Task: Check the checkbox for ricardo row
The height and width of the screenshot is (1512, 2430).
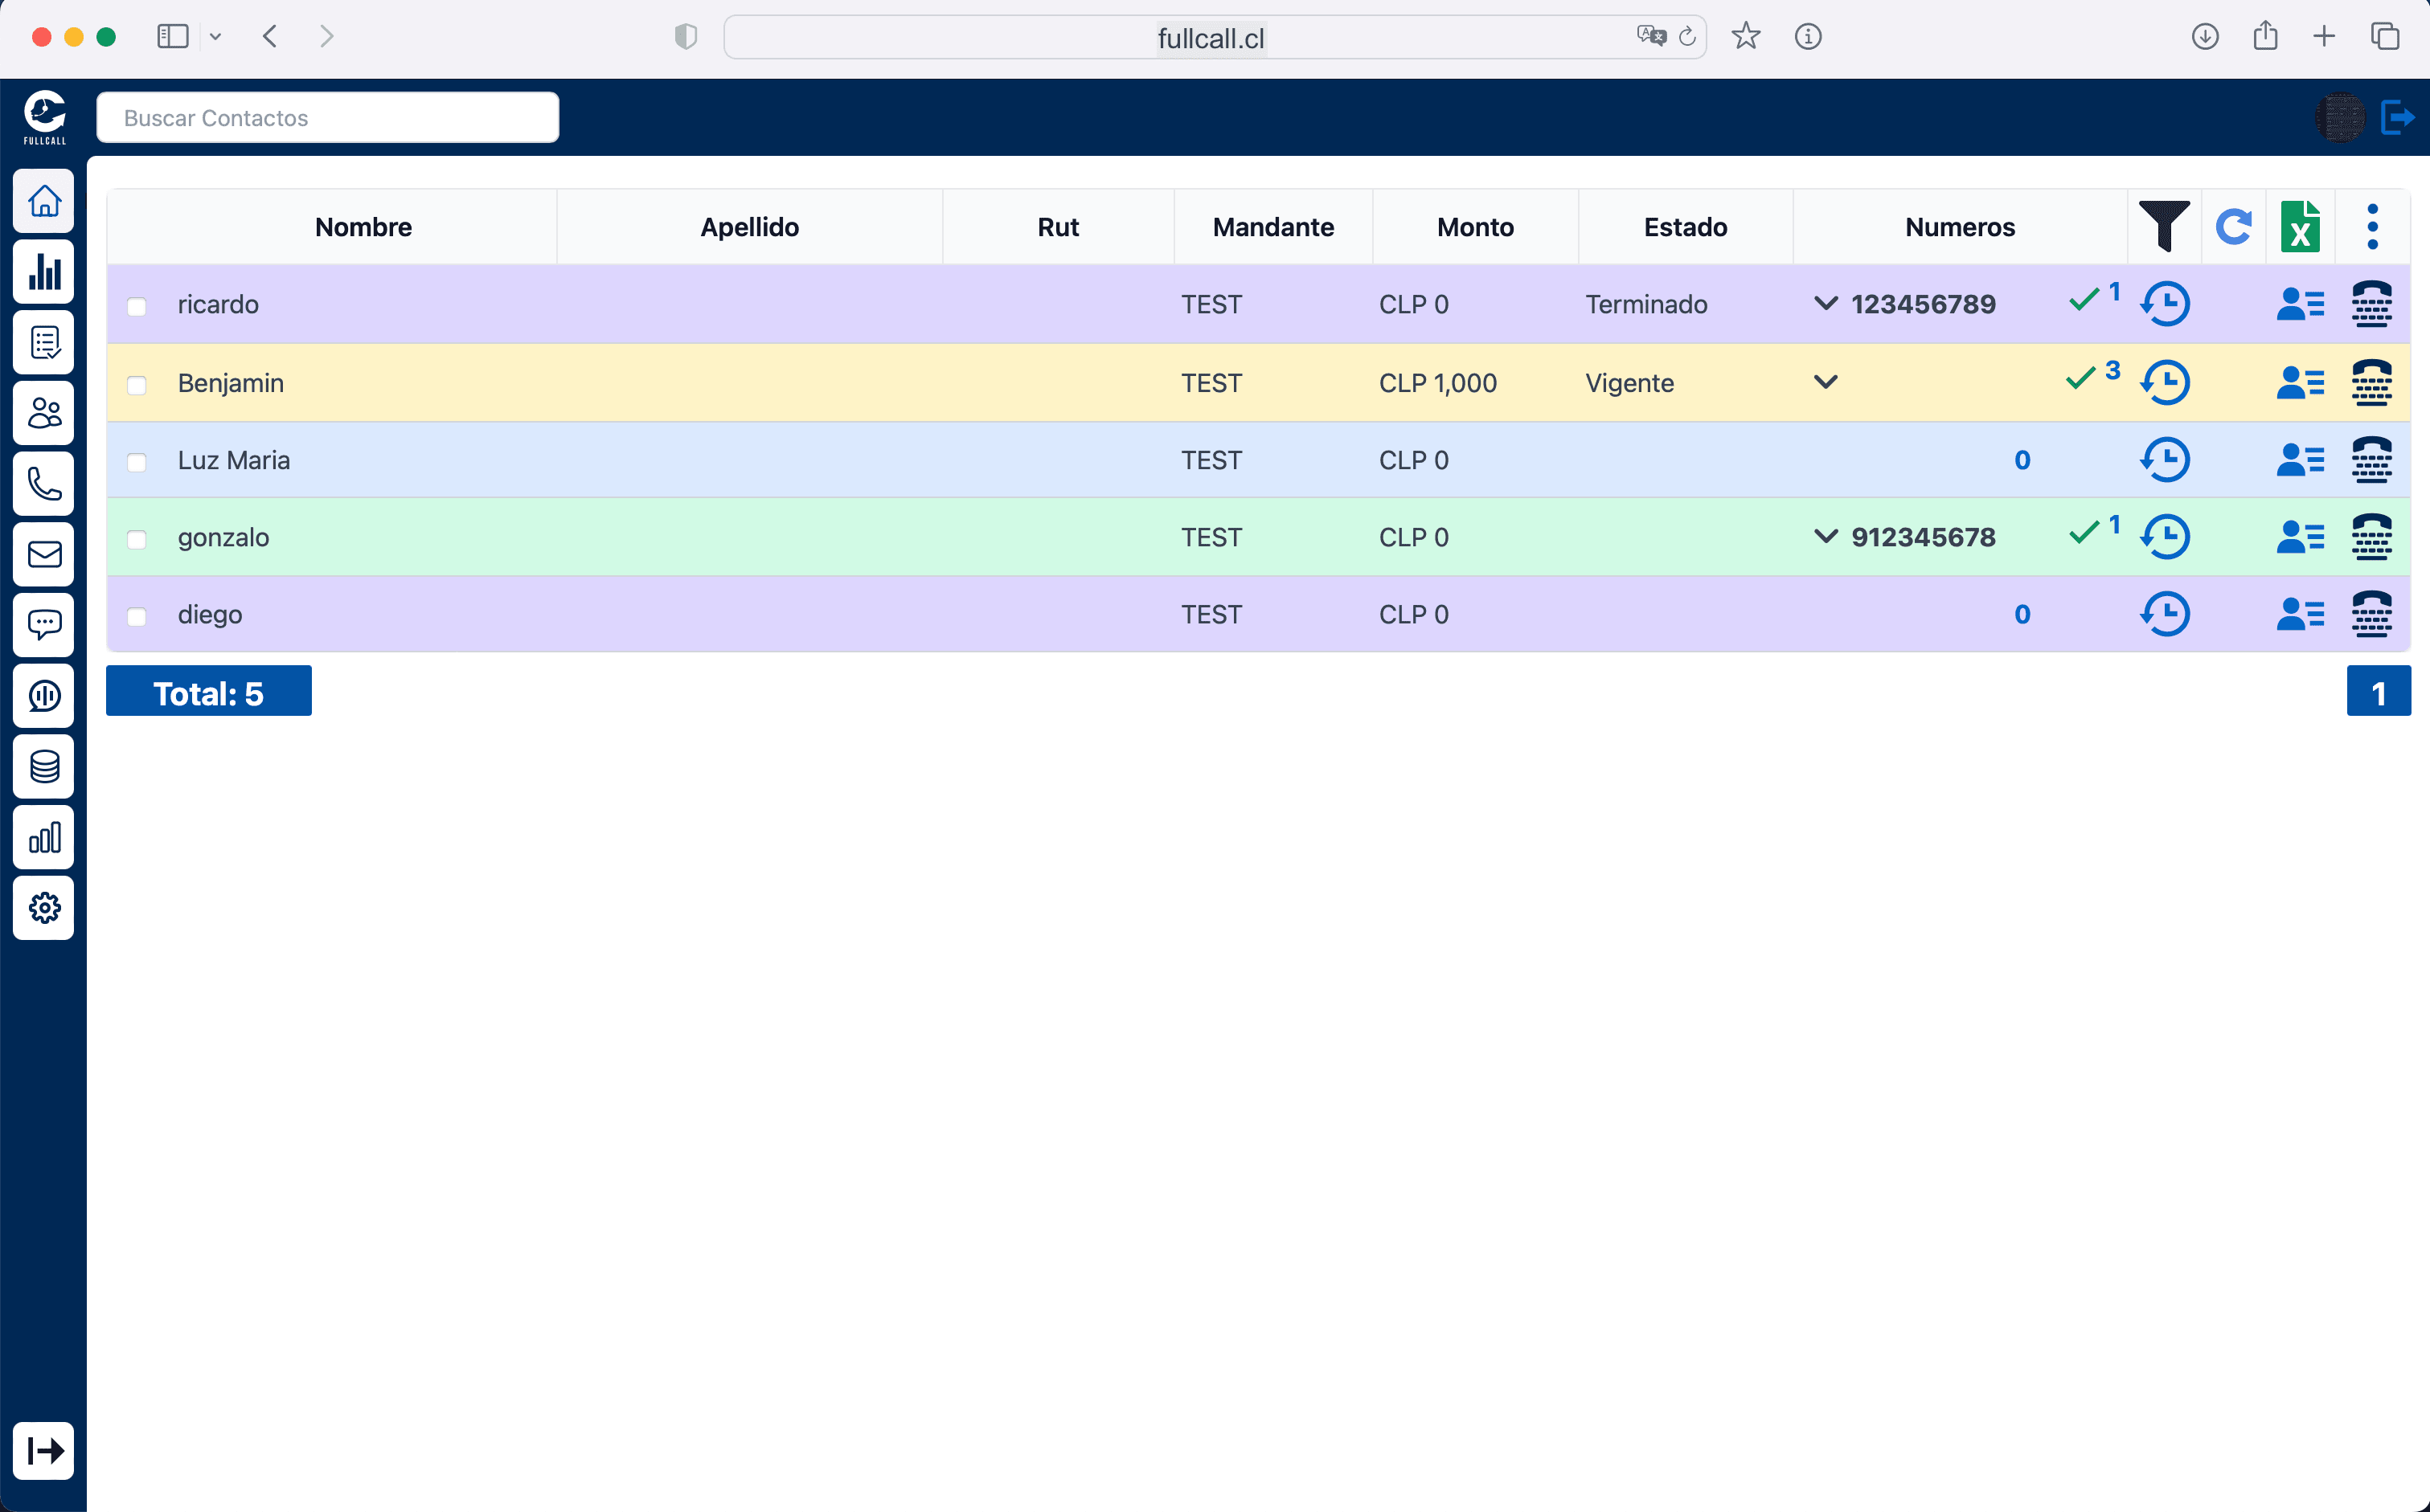Action: (137, 306)
